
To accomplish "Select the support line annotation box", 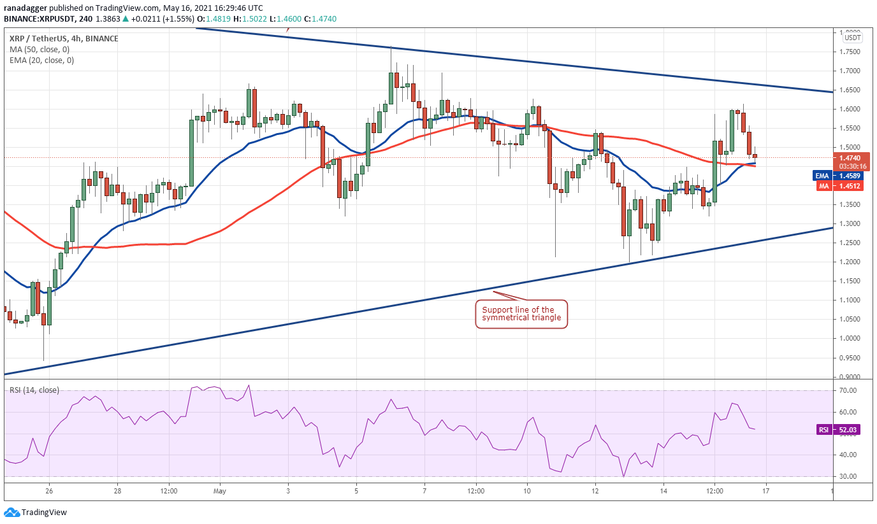I will (521, 314).
